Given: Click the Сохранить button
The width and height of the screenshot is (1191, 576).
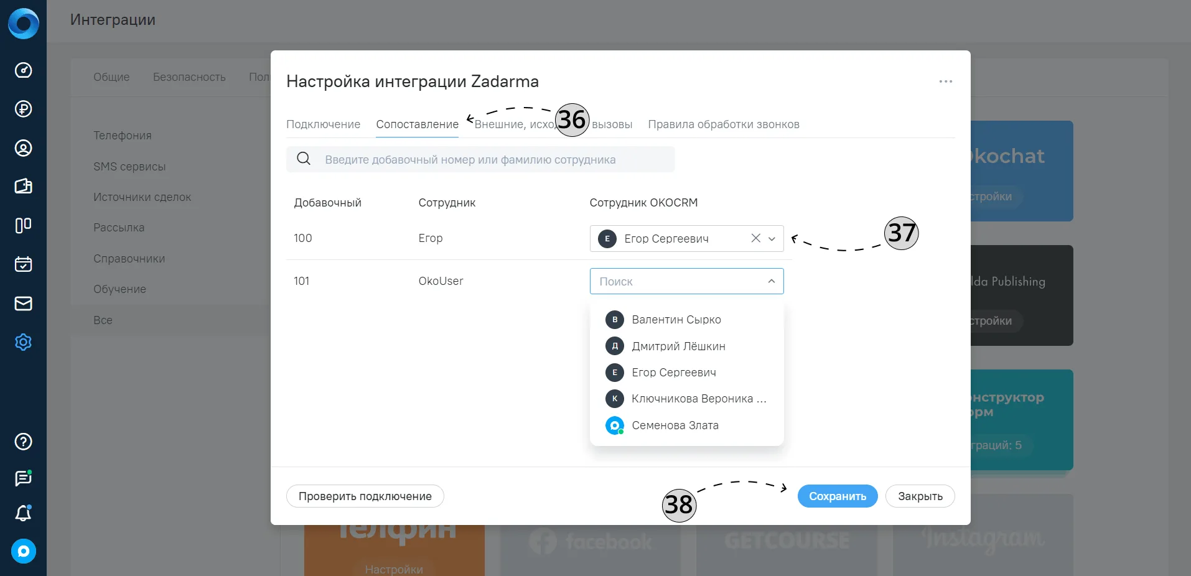Looking at the screenshot, I should [838, 496].
